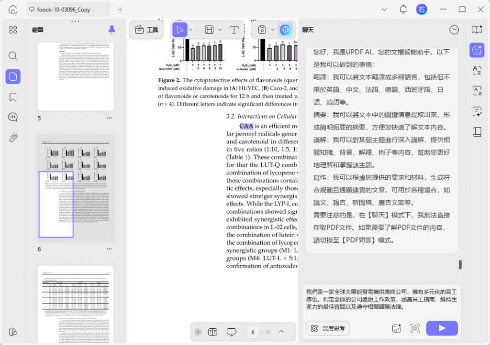Image resolution: width=490 pixels, height=345 pixels.
Task: Expand the selection tool dropdown arrow
Action: [x=190, y=30]
